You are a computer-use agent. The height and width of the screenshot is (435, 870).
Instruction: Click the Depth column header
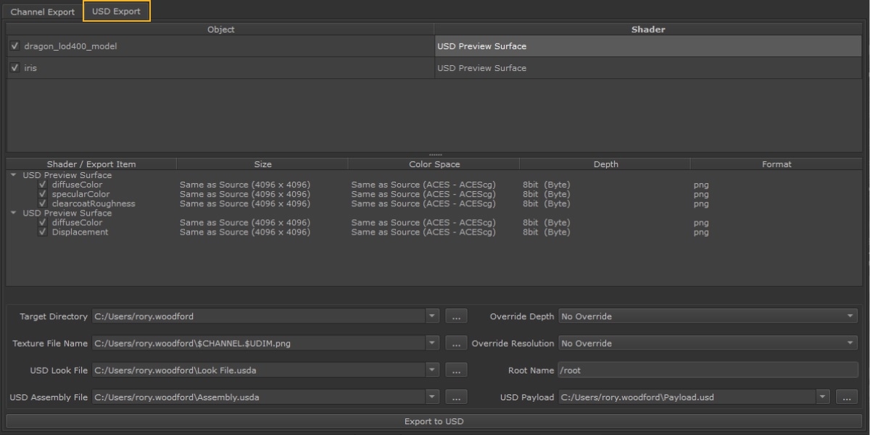point(605,164)
